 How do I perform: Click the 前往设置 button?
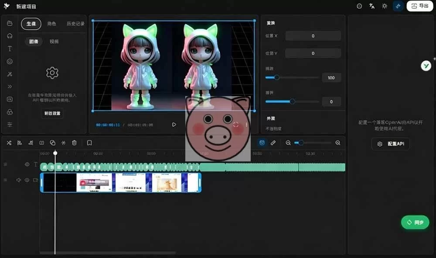point(52,114)
